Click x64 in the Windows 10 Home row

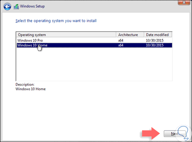[x=121, y=45]
